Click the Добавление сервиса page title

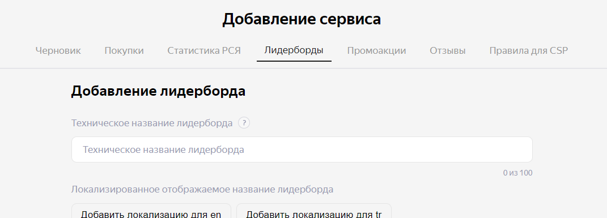pos(302,19)
